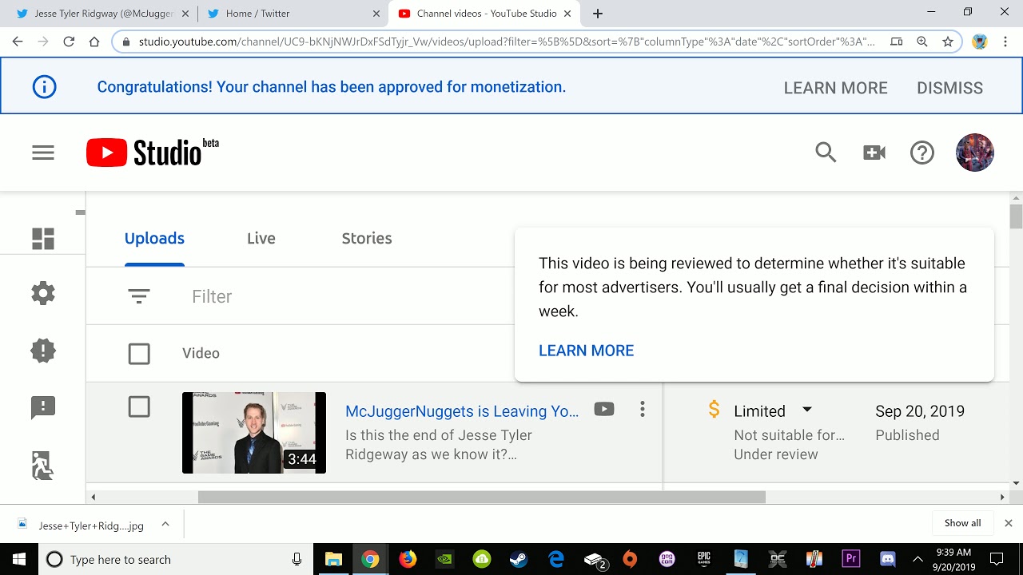
Task: Open the help question mark icon
Action: click(x=922, y=153)
